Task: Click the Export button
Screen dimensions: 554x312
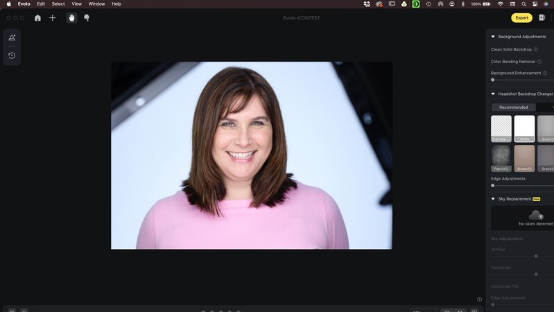Action: (x=521, y=18)
